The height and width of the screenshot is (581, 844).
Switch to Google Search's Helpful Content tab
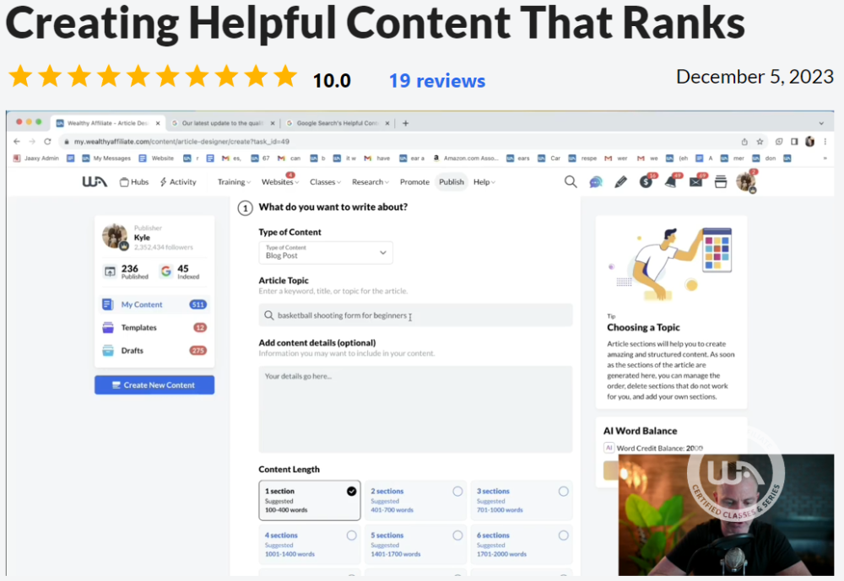(337, 123)
